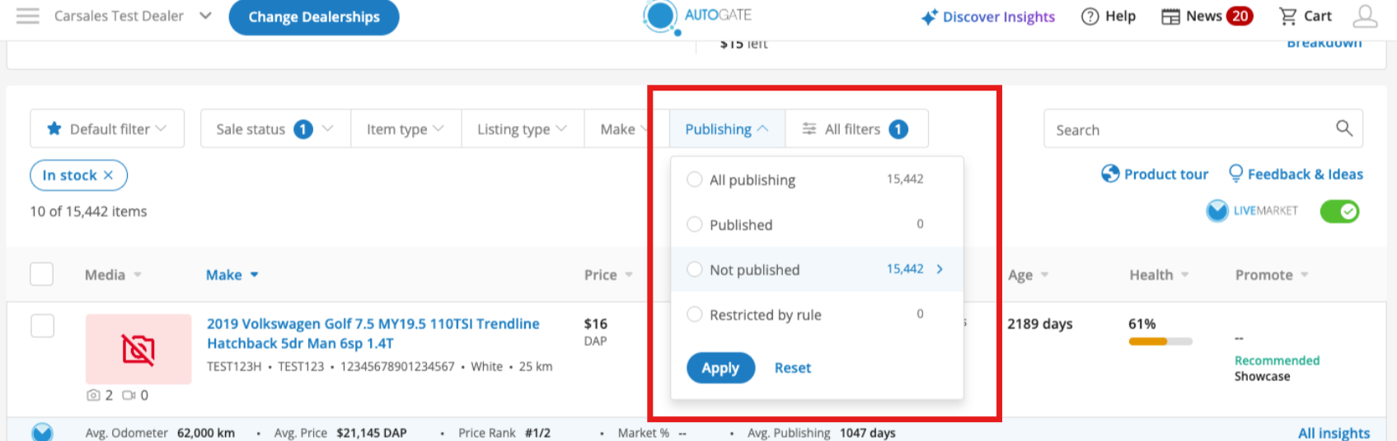Open the All filters panel
Screen dimensions: 1397x441
coord(856,129)
